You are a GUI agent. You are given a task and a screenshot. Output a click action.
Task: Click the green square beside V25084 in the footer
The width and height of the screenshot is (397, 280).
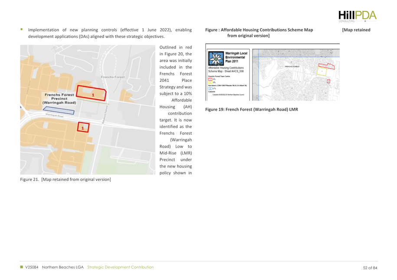(x=21, y=267)
